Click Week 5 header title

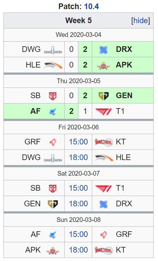(78, 21)
